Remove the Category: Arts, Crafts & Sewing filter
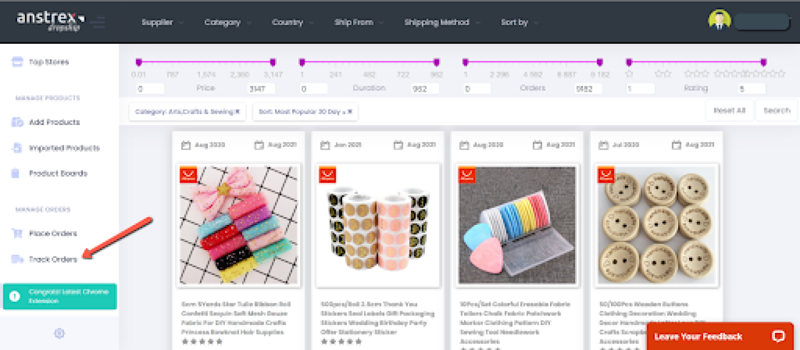This screenshot has width=800, height=350. (x=237, y=112)
